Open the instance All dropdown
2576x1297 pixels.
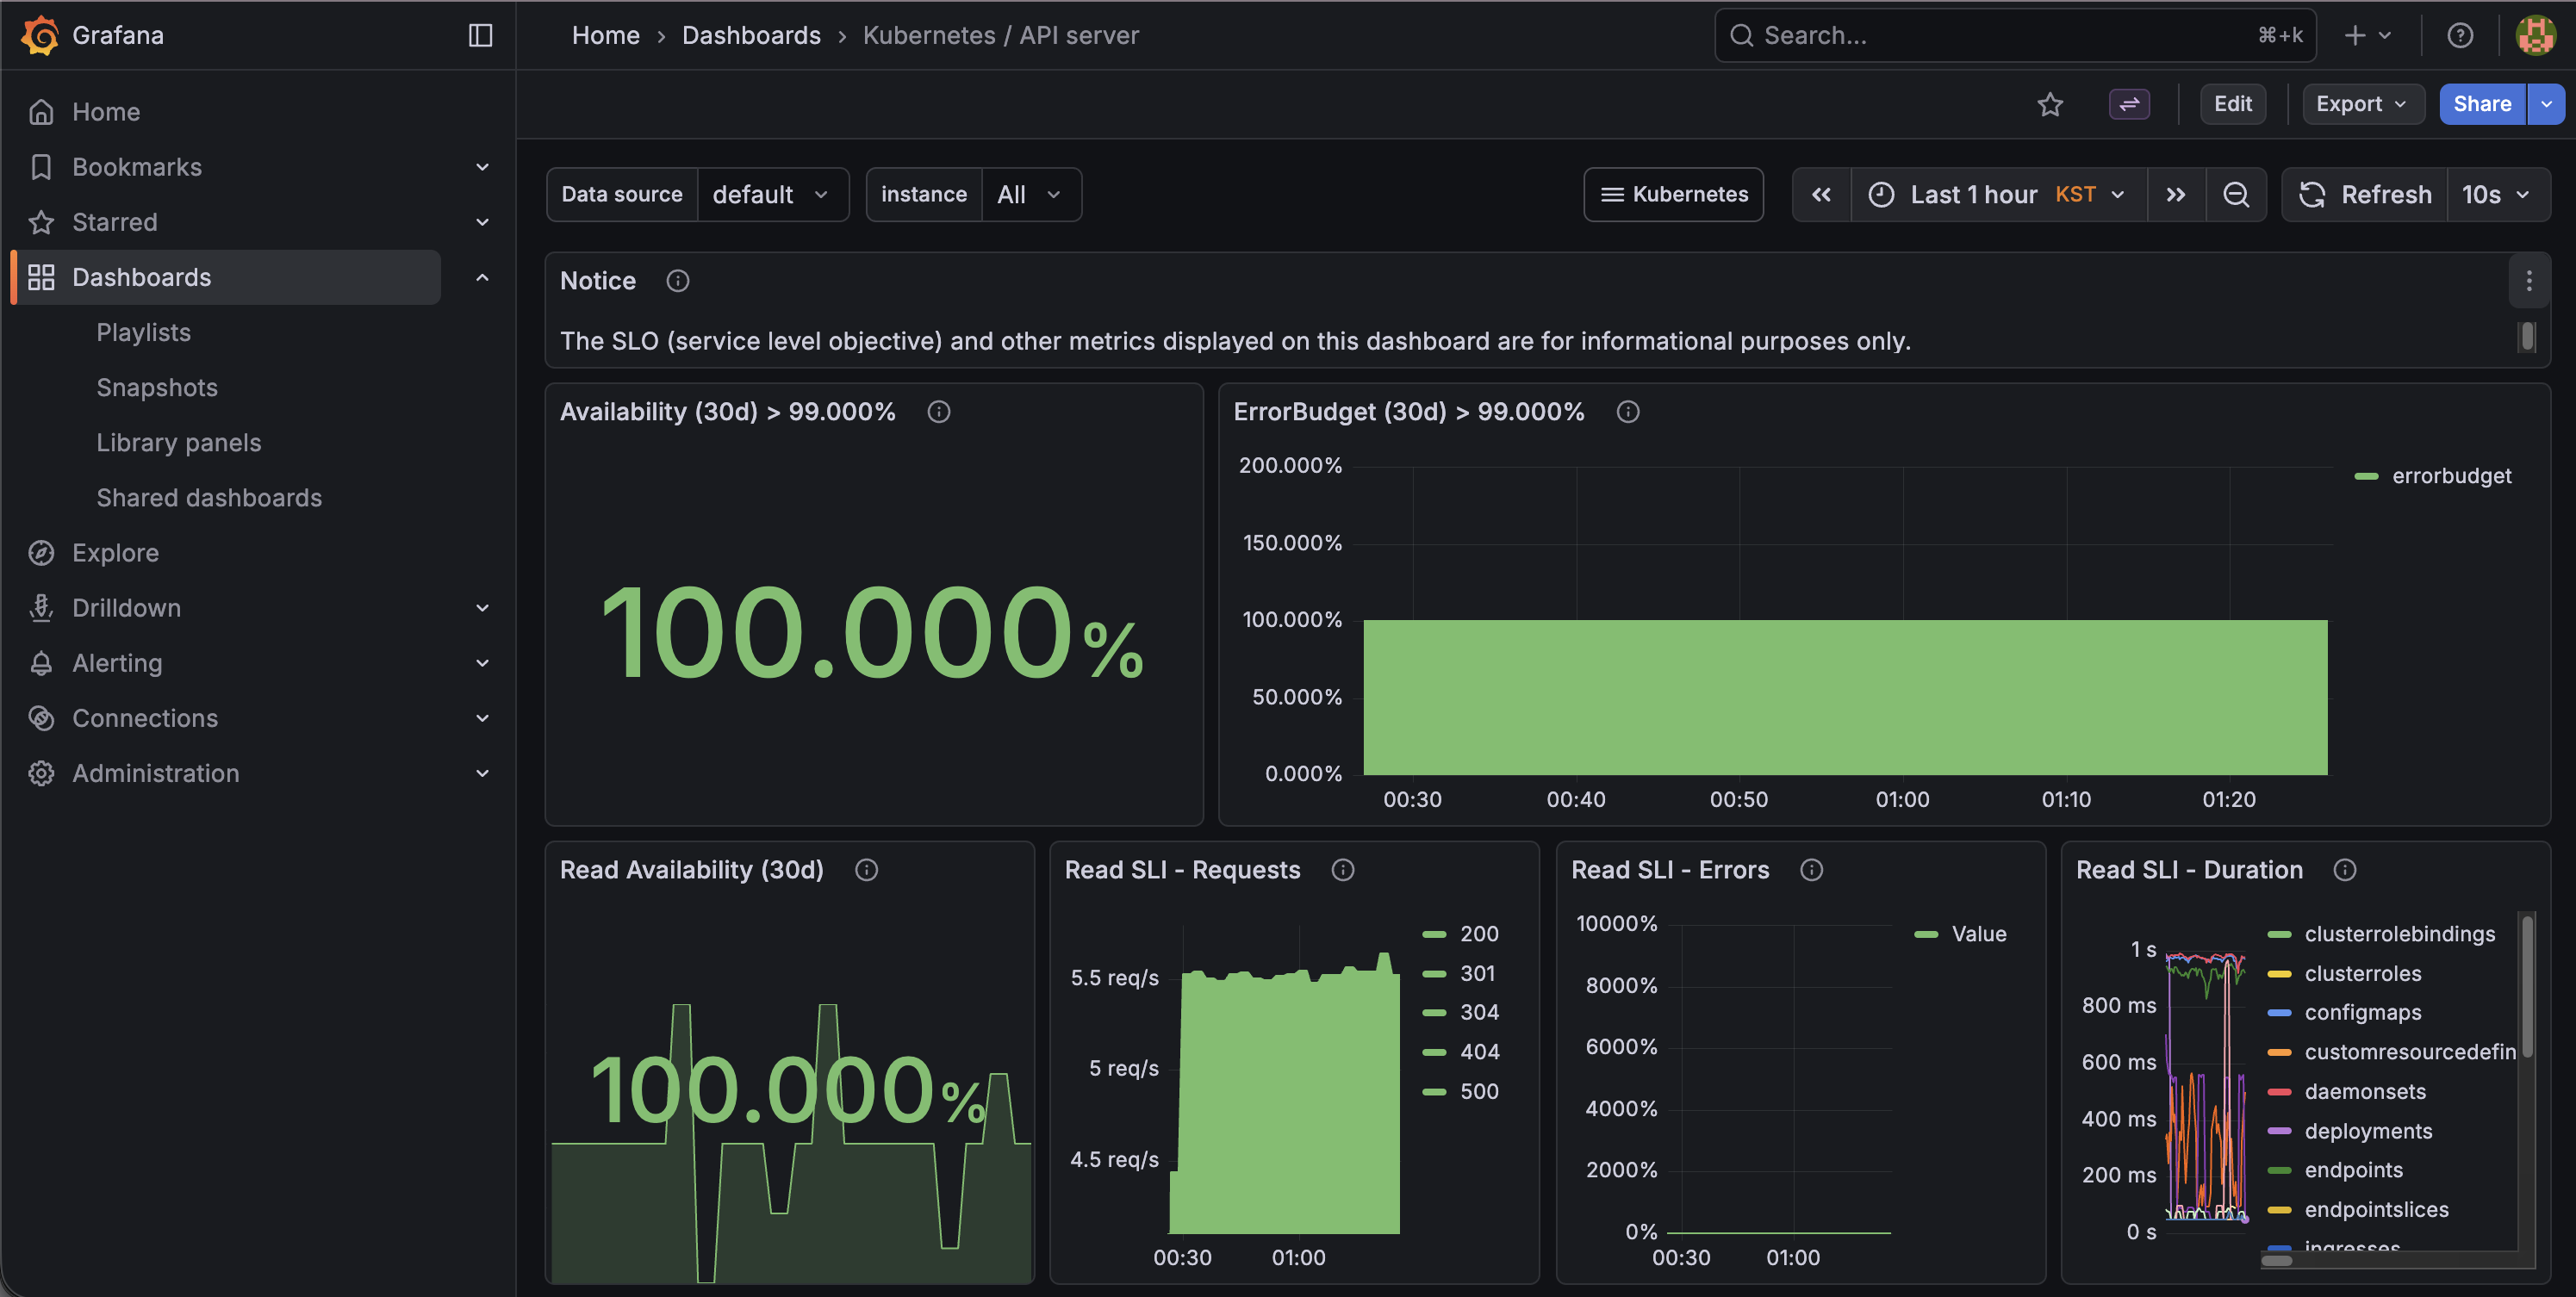1029,194
